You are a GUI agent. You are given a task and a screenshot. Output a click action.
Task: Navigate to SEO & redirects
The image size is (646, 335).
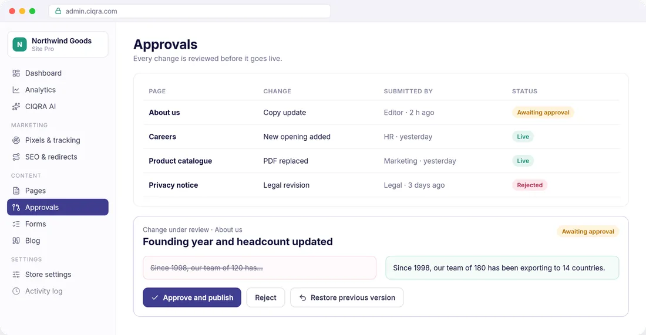point(58,157)
